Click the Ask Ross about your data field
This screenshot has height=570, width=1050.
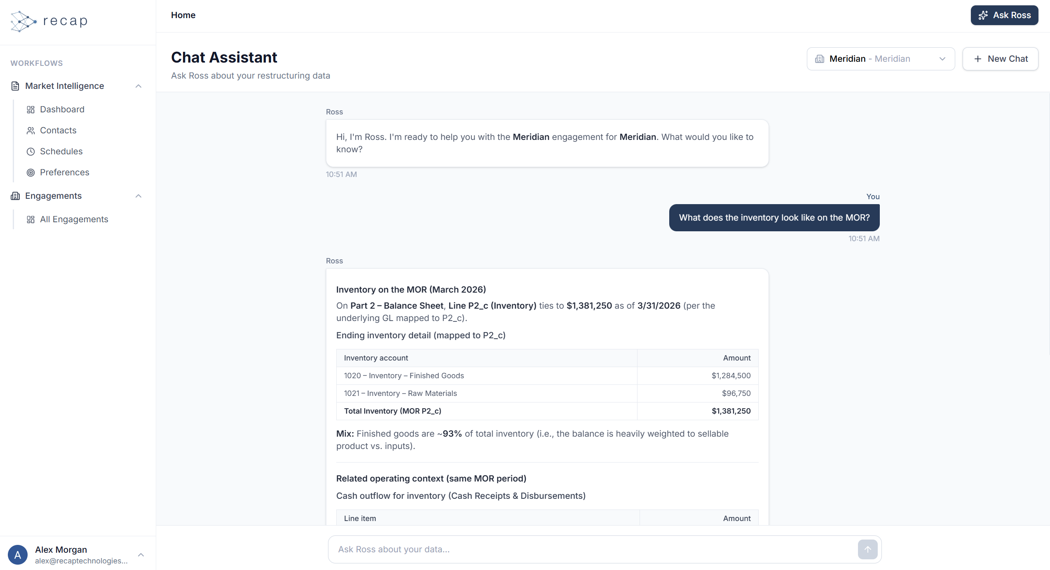577,549
